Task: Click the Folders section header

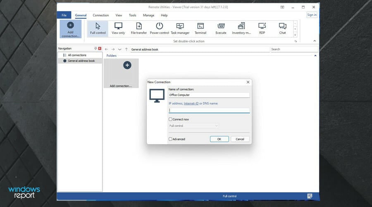Action: tap(112, 55)
